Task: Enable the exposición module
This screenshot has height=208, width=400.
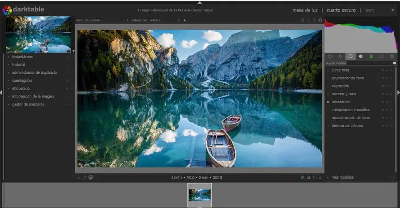Action: tap(328, 86)
